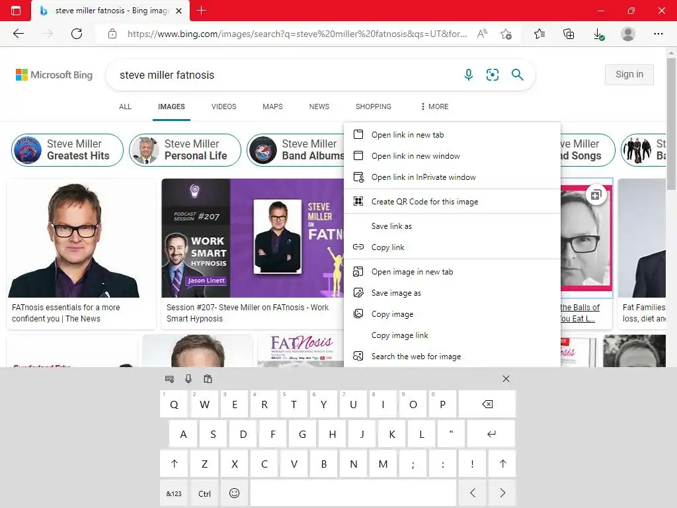Choose Search the web for image
This screenshot has height=508, width=677.
pyautogui.click(x=452, y=357)
